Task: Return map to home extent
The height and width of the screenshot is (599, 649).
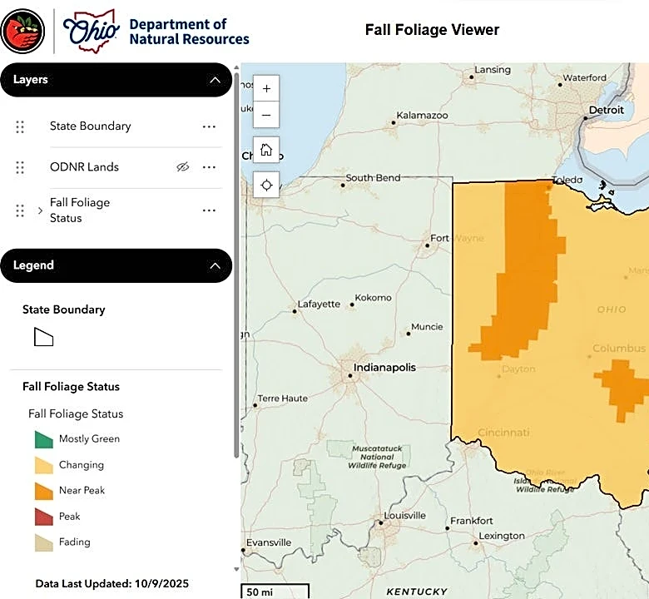Action: click(x=266, y=150)
